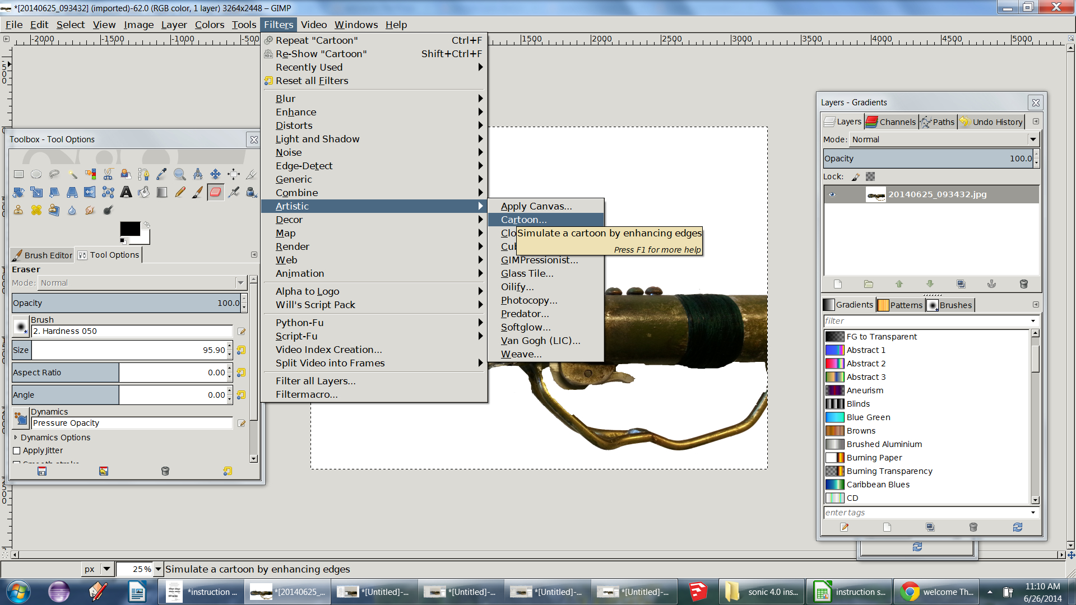
Task: Open the Colors menu
Action: [210, 25]
